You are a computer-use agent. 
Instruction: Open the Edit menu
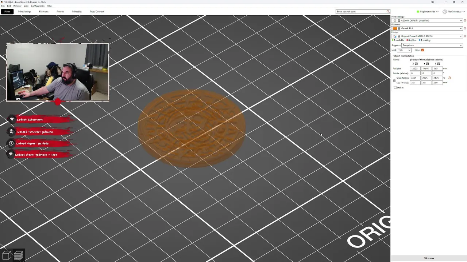tap(9, 6)
